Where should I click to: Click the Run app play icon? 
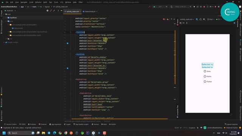click(194, 7)
